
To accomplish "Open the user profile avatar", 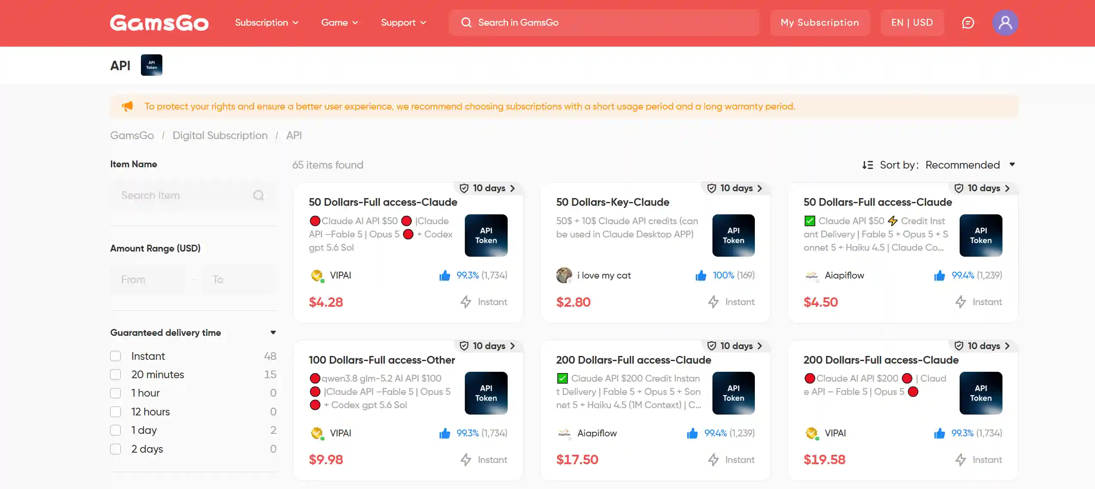I will click(1005, 23).
